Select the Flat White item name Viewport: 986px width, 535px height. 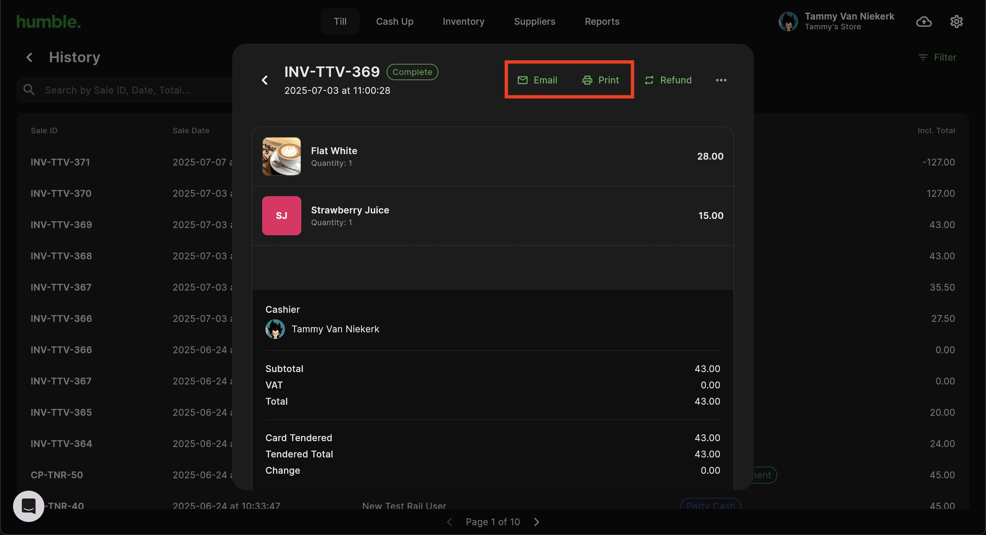(x=334, y=151)
